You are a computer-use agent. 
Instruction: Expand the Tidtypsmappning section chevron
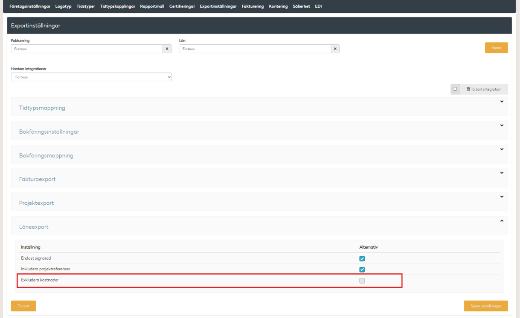[502, 102]
